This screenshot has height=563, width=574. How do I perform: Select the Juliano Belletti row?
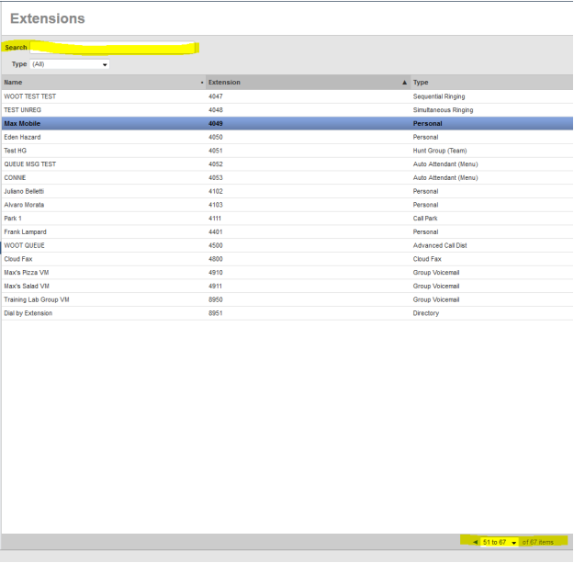287,191
